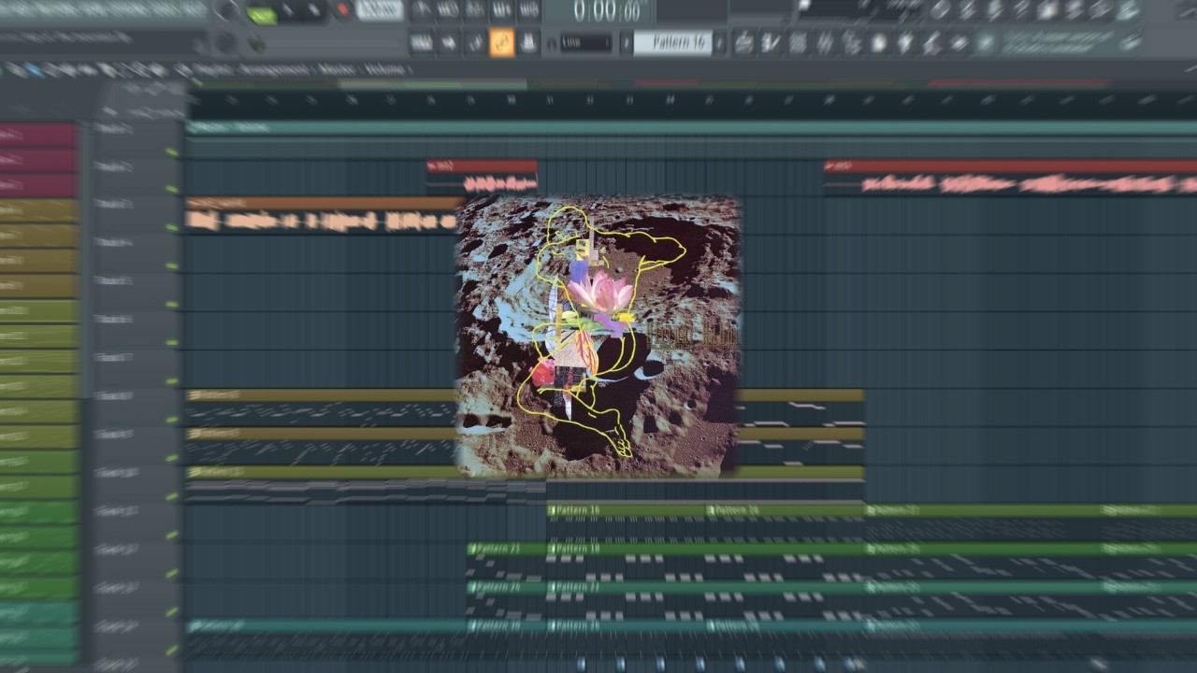Viewport: 1197px width, 673px height.
Task: Arm the red Record button
Action: pos(342,9)
